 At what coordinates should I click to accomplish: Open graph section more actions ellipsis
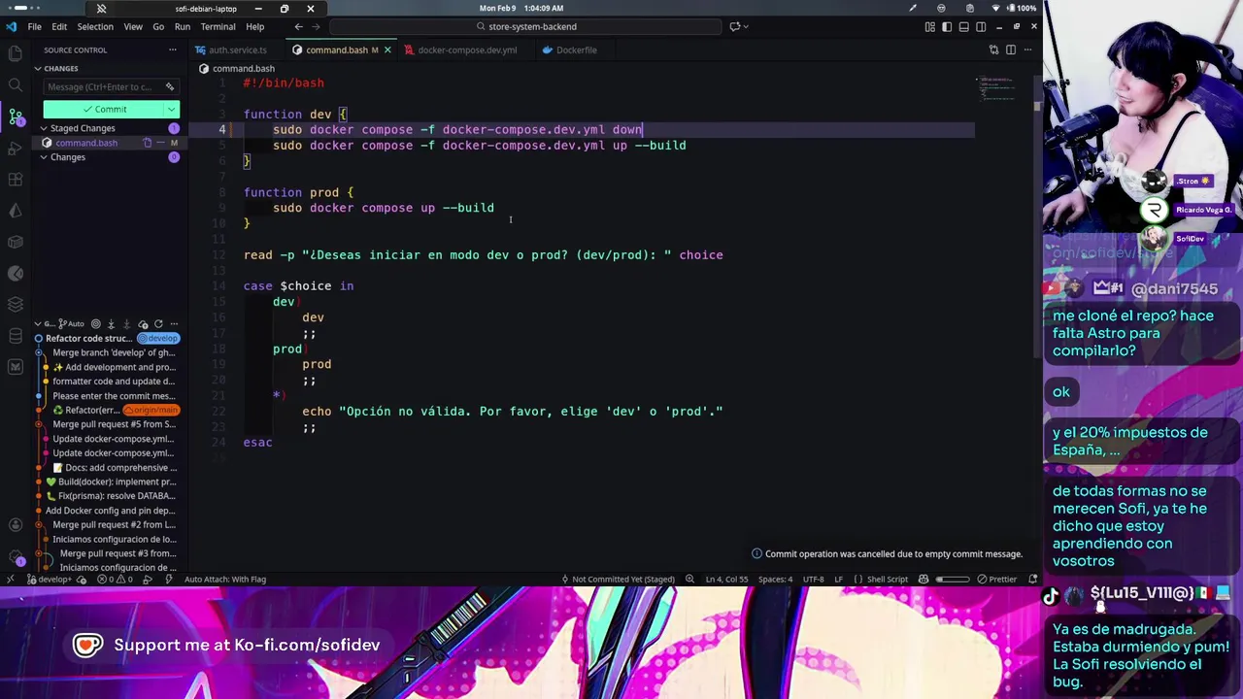pyautogui.click(x=174, y=323)
